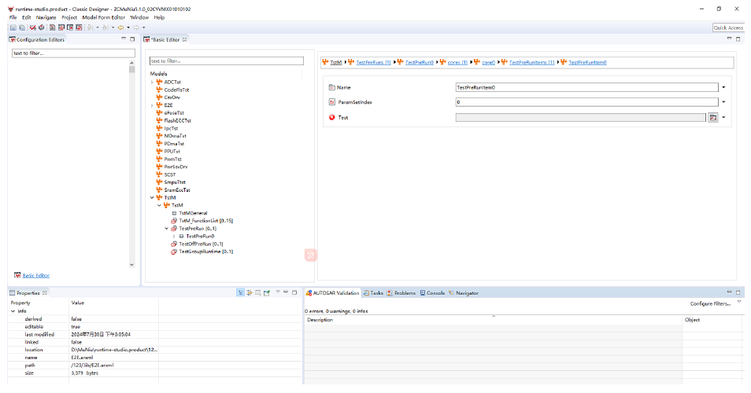Click the cores [1] breadcrumb link
The width and height of the screenshot is (751, 393).
[457, 63]
